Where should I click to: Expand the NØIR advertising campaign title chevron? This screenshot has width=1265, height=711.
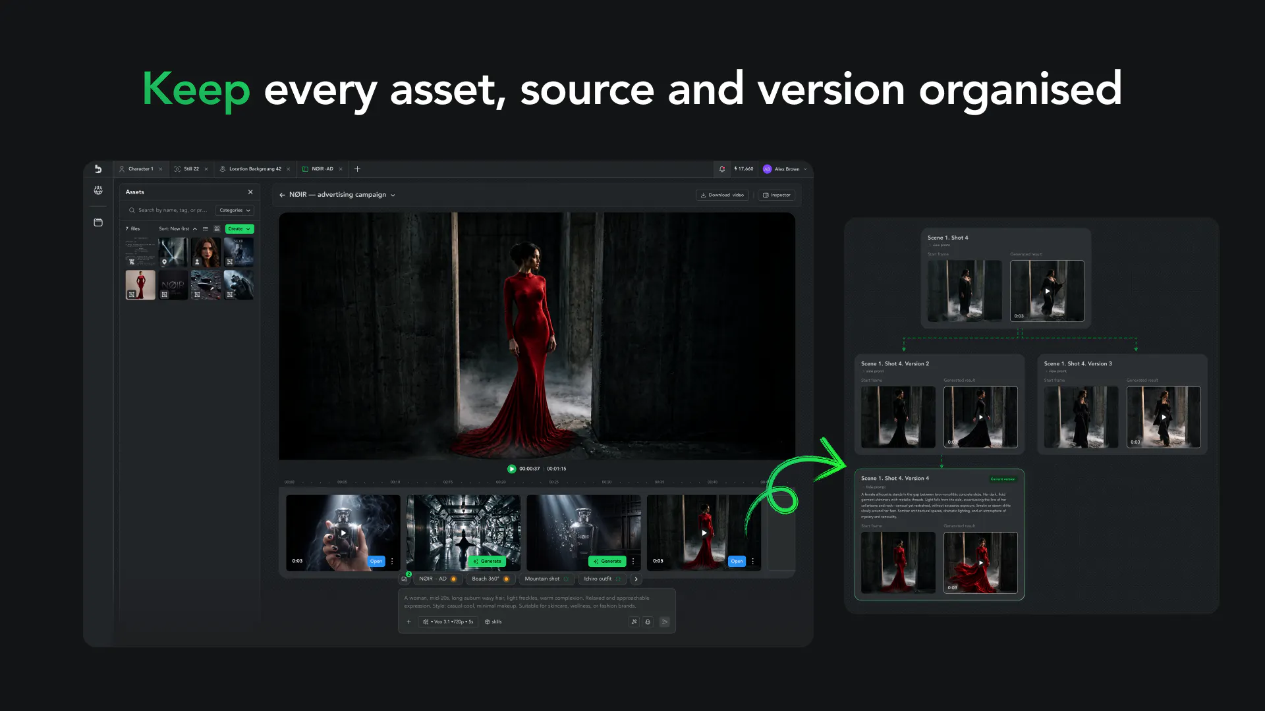pos(393,196)
